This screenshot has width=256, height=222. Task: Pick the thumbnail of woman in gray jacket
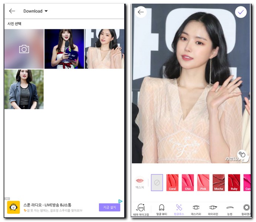[24, 89]
